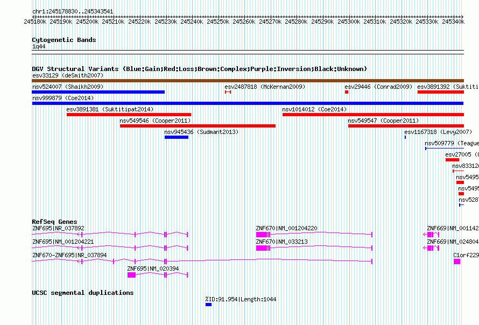Click the esv33129 (deSmith2007) label
The width and height of the screenshot is (479, 325).
[x=68, y=75]
